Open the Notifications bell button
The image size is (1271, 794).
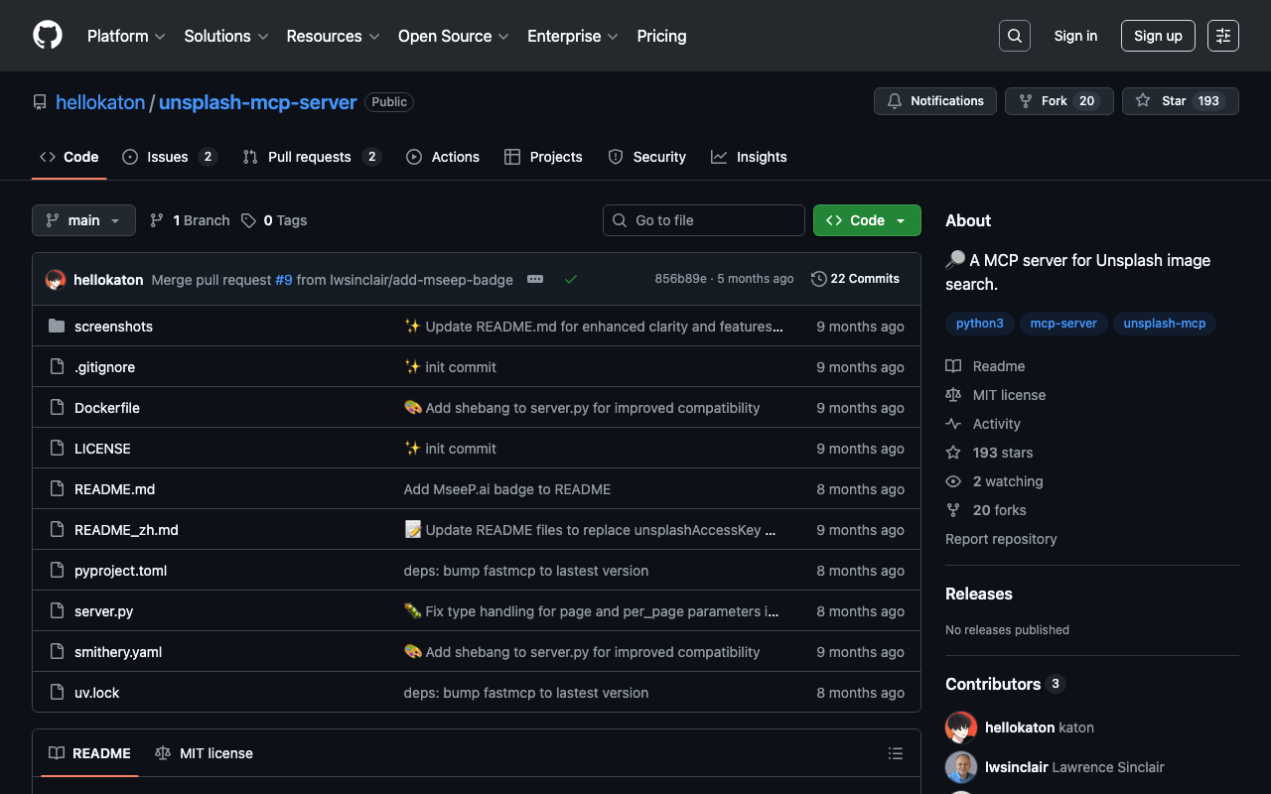tap(934, 101)
